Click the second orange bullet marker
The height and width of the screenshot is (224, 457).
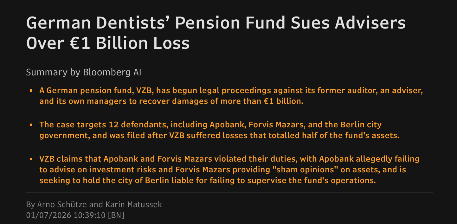[31, 125]
